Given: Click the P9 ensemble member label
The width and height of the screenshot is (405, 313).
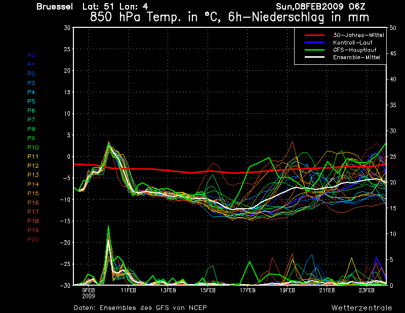Looking at the screenshot, I should tap(31, 138).
